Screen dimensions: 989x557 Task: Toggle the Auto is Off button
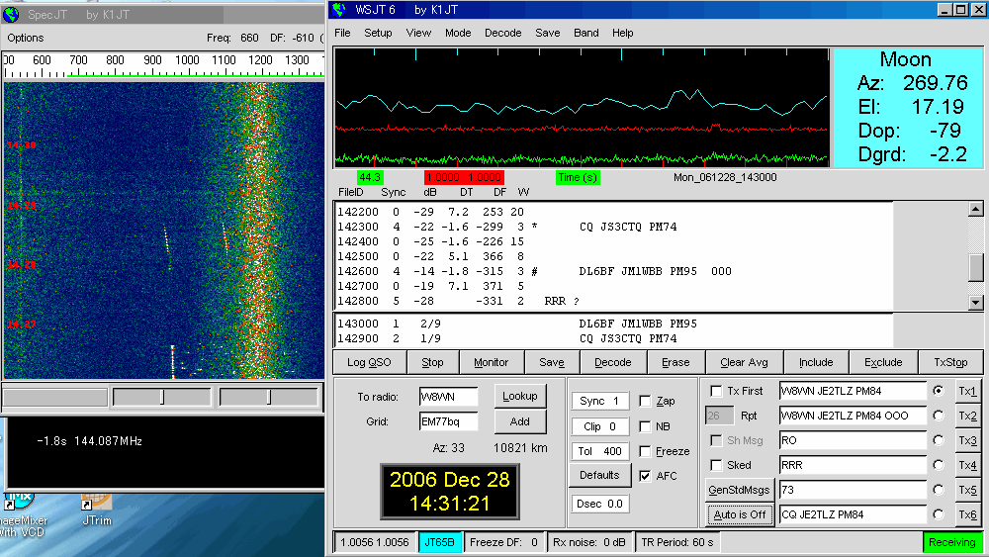pos(739,514)
